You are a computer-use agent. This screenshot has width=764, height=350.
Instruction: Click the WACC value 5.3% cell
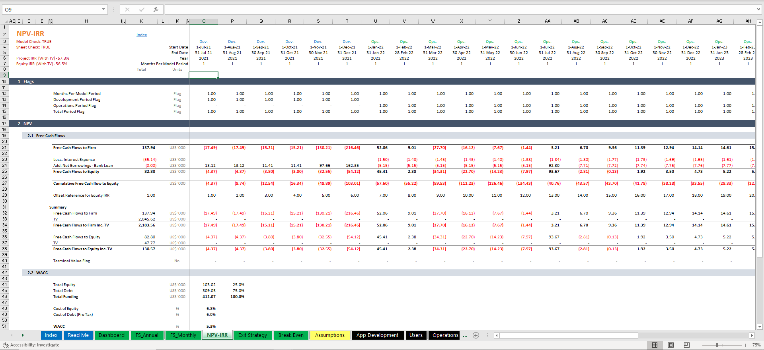211,327
